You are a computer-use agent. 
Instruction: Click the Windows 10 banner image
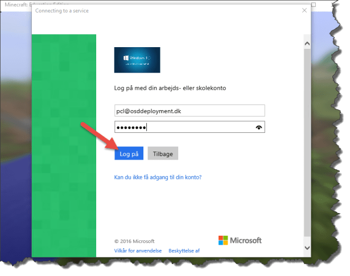click(x=137, y=60)
